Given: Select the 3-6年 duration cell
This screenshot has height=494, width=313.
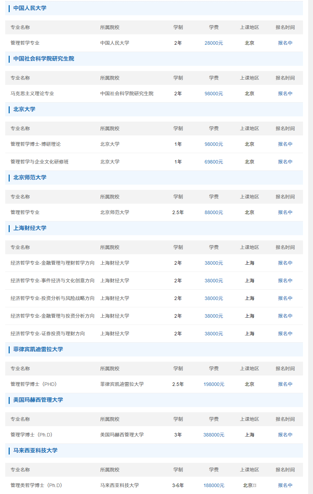Looking at the screenshot, I should coord(178,485).
